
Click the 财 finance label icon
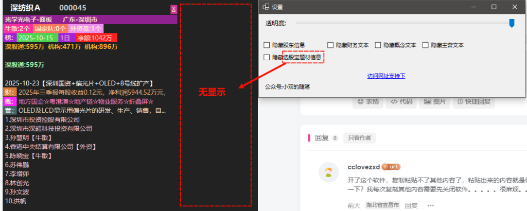[x=9, y=92]
